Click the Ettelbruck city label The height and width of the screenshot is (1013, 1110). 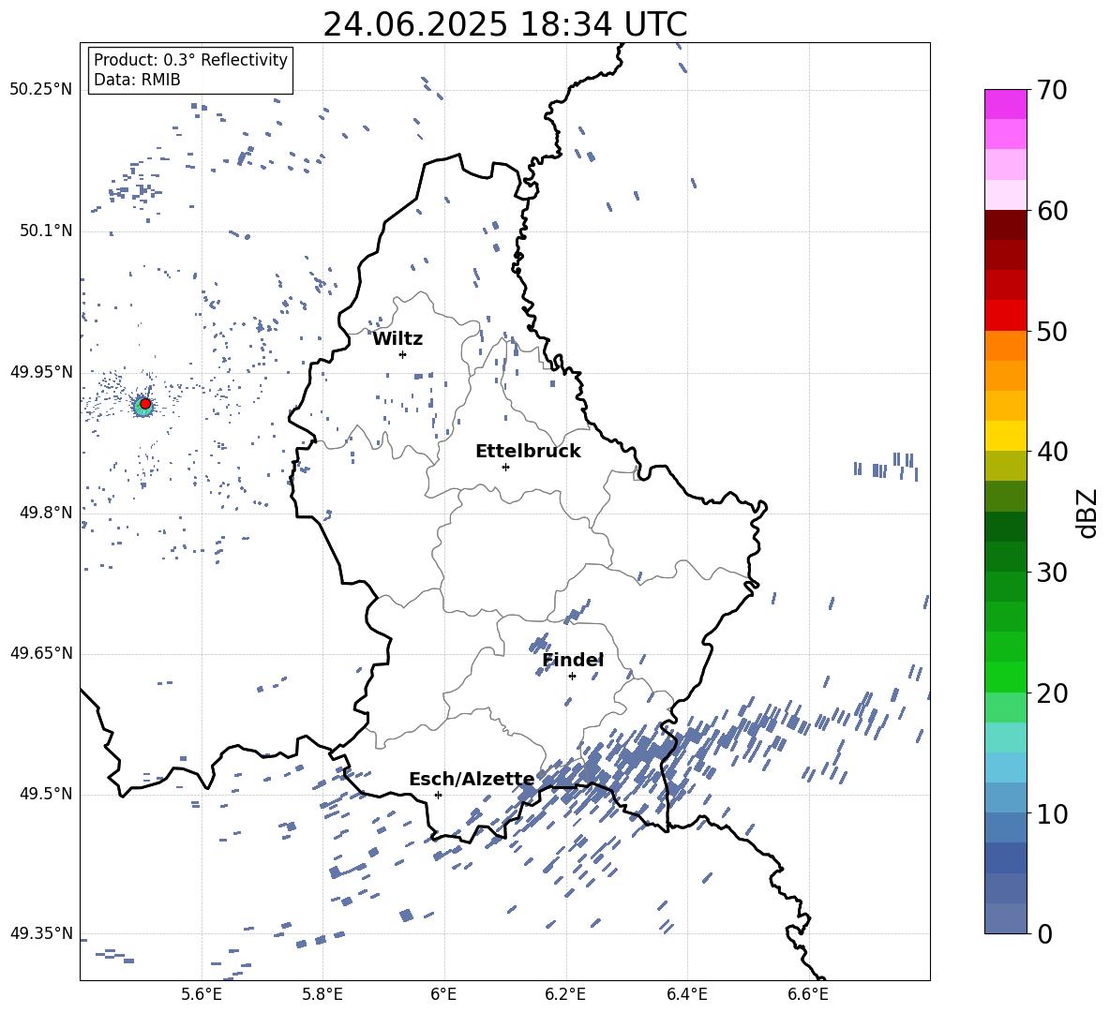[528, 452]
